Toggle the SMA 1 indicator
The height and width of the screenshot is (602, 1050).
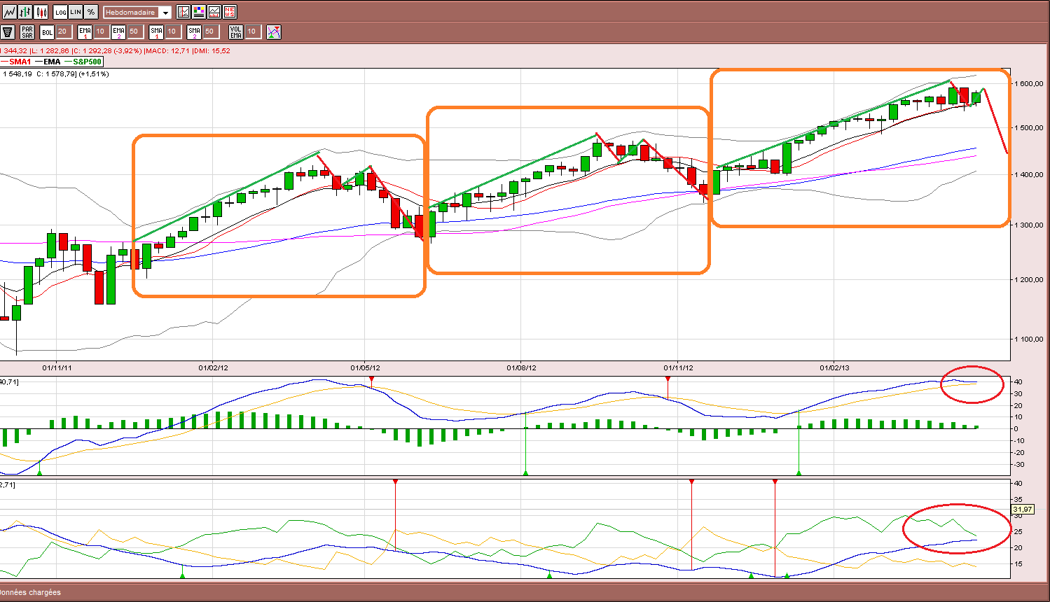coord(156,32)
